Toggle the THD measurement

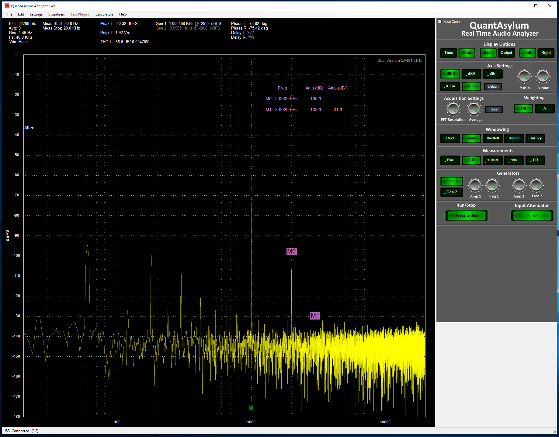pos(471,160)
